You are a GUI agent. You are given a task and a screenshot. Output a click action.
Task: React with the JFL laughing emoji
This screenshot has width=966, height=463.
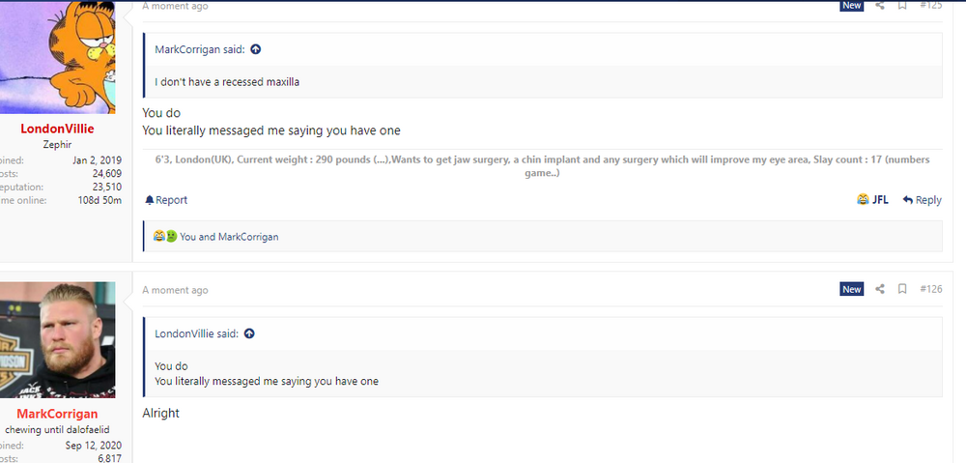coord(871,200)
